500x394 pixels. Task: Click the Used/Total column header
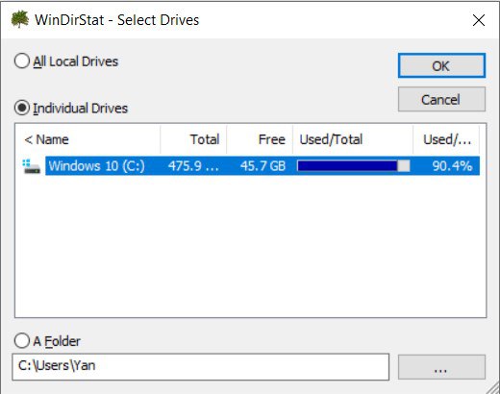[353, 139]
